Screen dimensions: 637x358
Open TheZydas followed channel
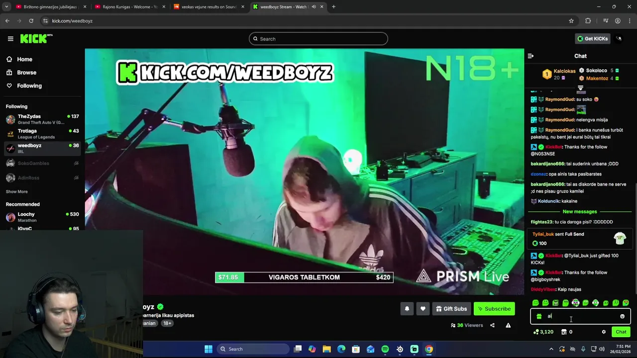pos(42,119)
